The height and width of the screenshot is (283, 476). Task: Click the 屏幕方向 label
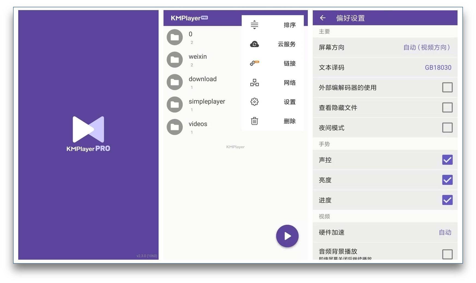(x=332, y=47)
